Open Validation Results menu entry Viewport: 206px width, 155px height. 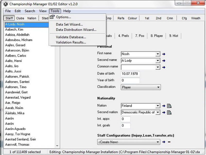tap(77, 42)
